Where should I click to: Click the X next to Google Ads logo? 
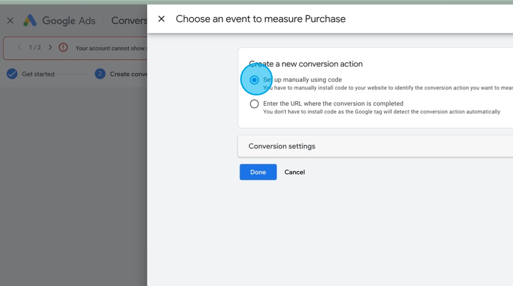pyautogui.click(x=10, y=20)
